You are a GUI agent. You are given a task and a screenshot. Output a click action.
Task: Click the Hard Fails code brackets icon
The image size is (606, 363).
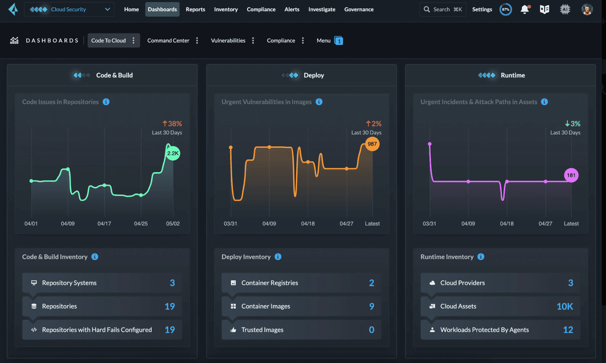click(x=34, y=330)
